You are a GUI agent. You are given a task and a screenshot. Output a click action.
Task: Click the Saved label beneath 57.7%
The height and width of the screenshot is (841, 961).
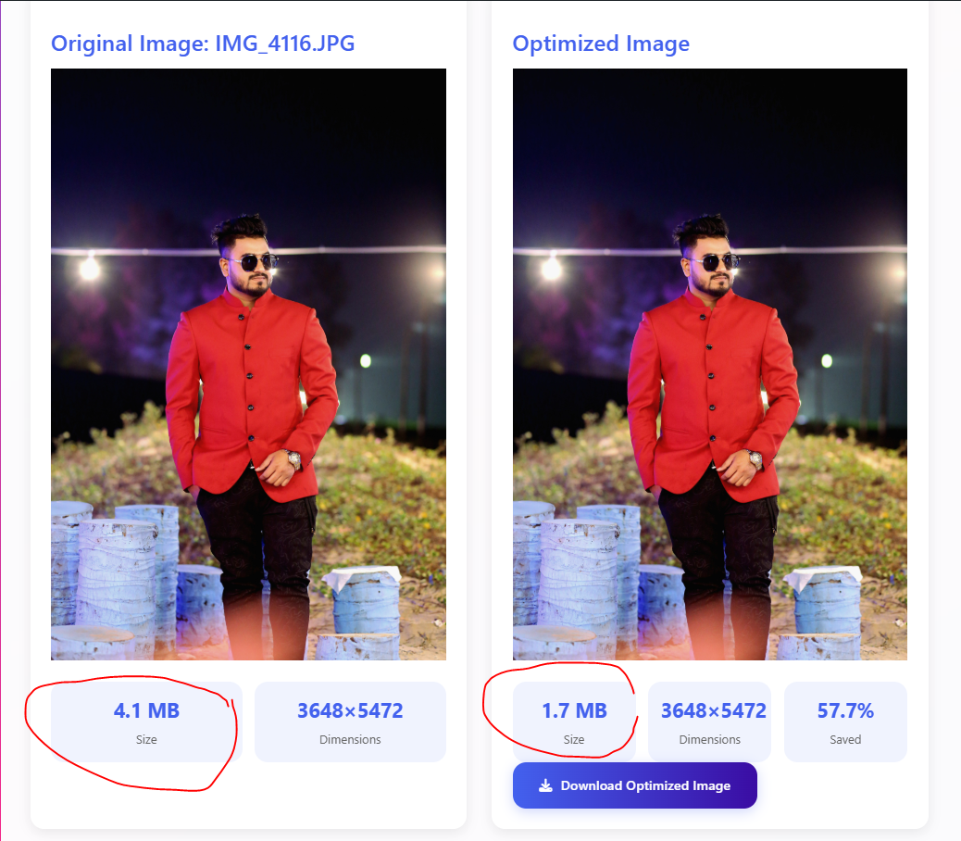point(844,740)
